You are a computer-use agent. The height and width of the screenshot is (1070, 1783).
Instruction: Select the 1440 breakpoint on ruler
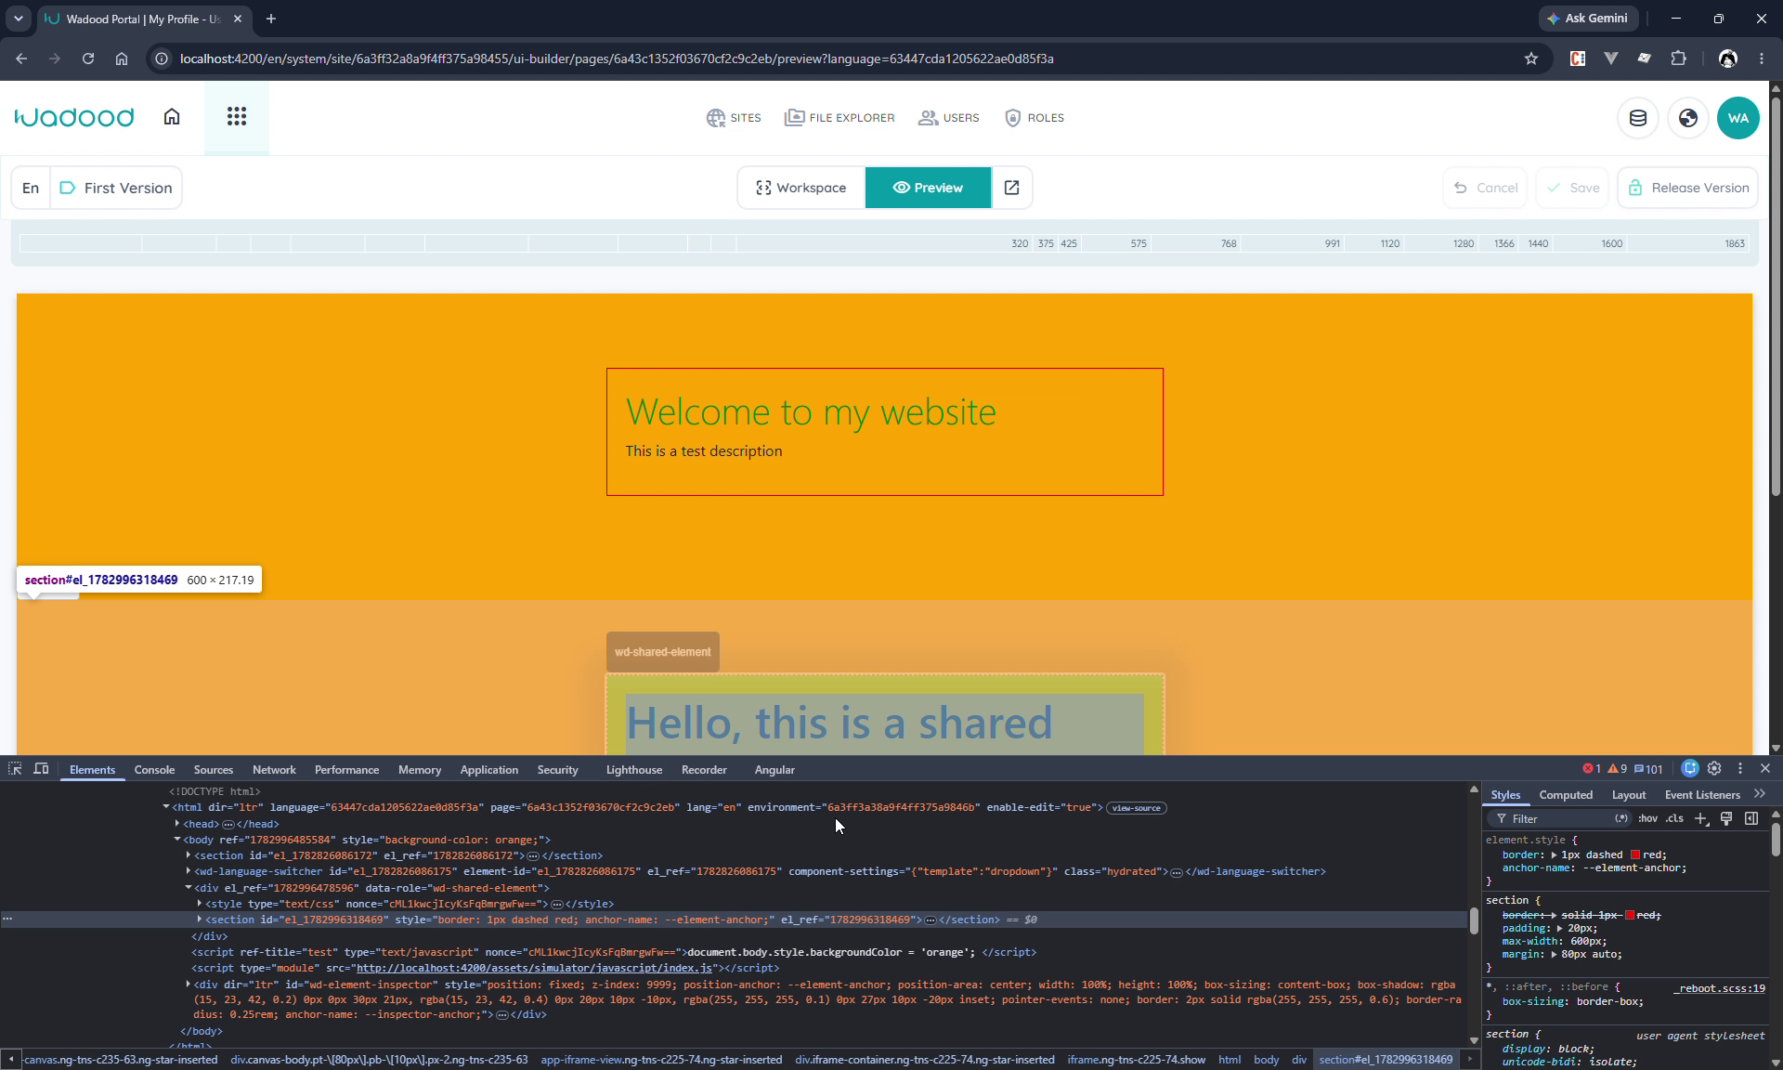tap(1538, 243)
